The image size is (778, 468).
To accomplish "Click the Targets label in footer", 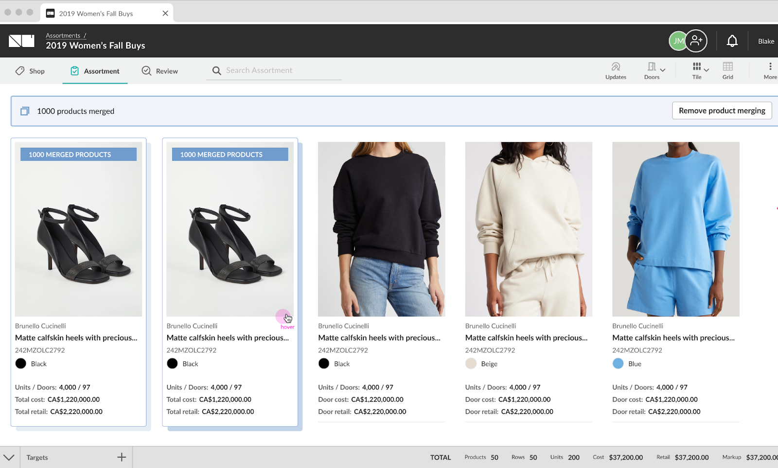I will (x=37, y=457).
